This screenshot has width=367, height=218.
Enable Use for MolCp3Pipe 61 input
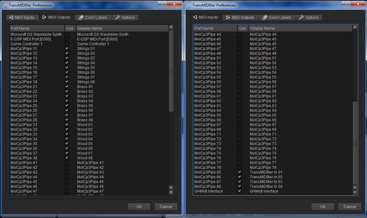pos(240,96)
